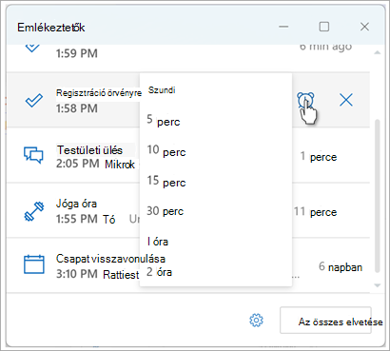Close the Emlékeztetők window
The height and width of the screenshot is (351, 390).
pyautogui.click(x=364, y=27)
